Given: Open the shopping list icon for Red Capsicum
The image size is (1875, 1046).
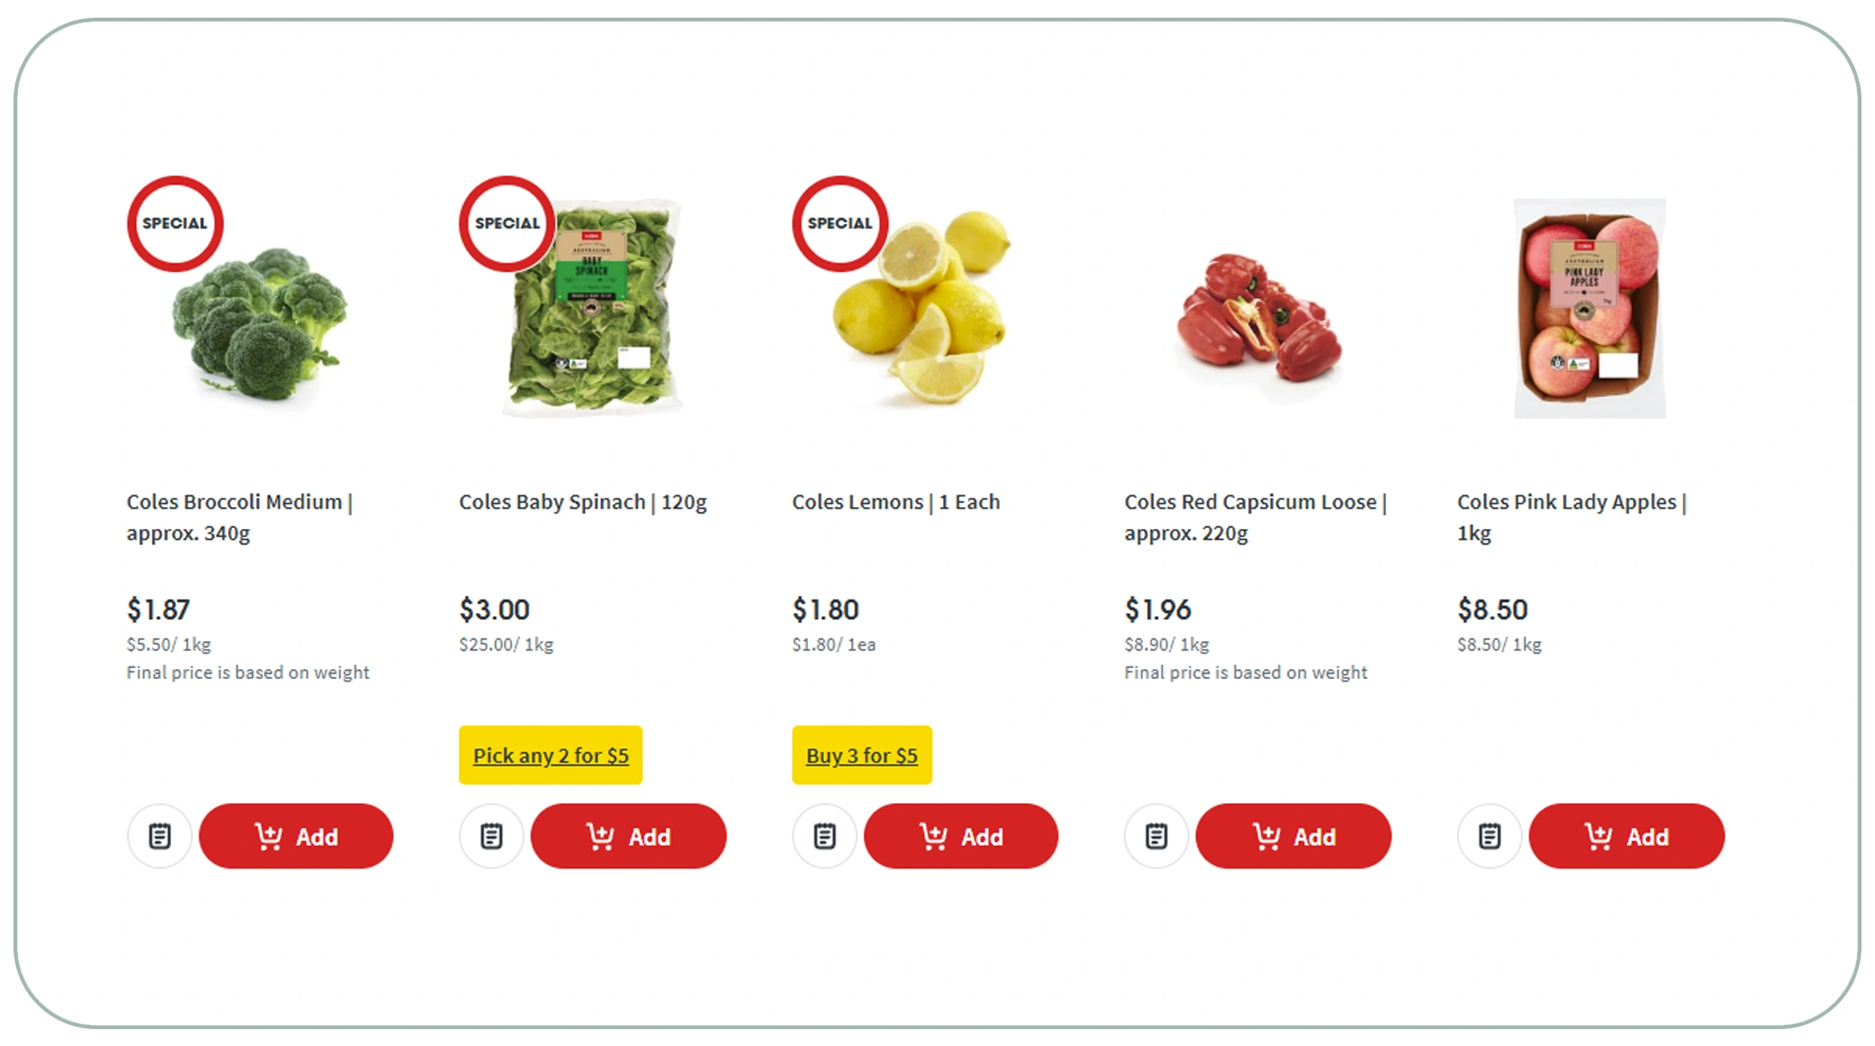Looking at the screenshot, I should (1156, 836).
